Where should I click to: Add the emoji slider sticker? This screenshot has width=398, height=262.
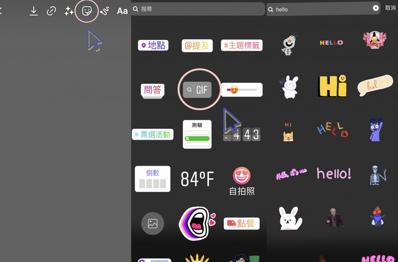(241, 90)
